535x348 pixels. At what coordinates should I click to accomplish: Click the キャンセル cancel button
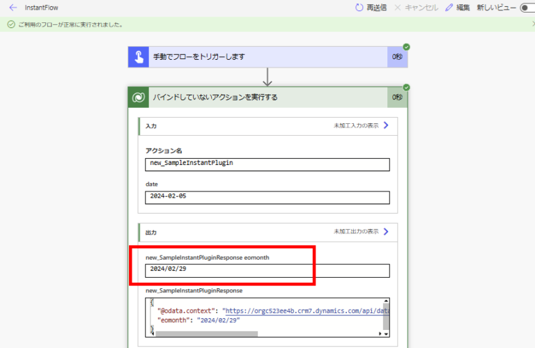[417, 8]
